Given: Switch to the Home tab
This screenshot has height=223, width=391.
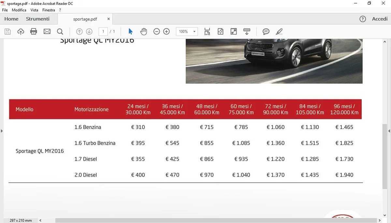Looking at the screenshot, I should point(11,19).
